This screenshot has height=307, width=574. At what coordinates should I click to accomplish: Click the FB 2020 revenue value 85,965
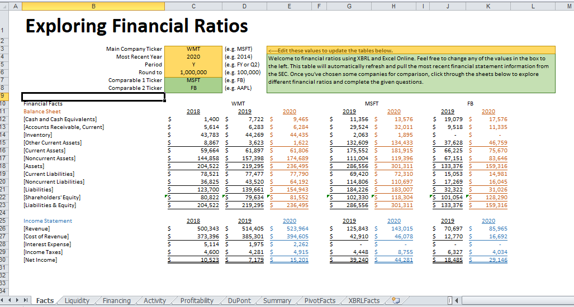pos(497,228)
